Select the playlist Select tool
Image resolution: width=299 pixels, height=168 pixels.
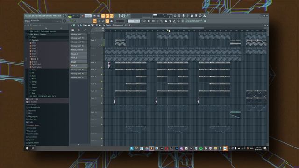tap(94, 25)
